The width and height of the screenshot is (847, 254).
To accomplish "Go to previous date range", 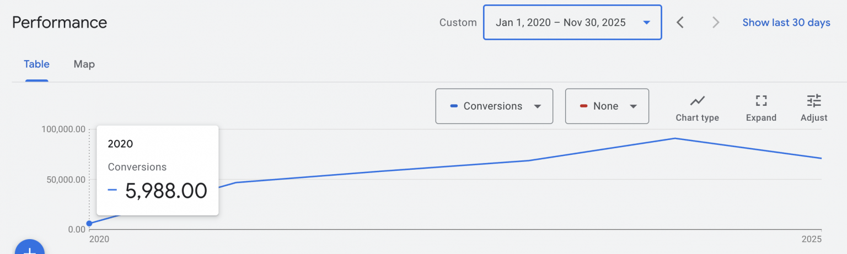I will 680,23.
